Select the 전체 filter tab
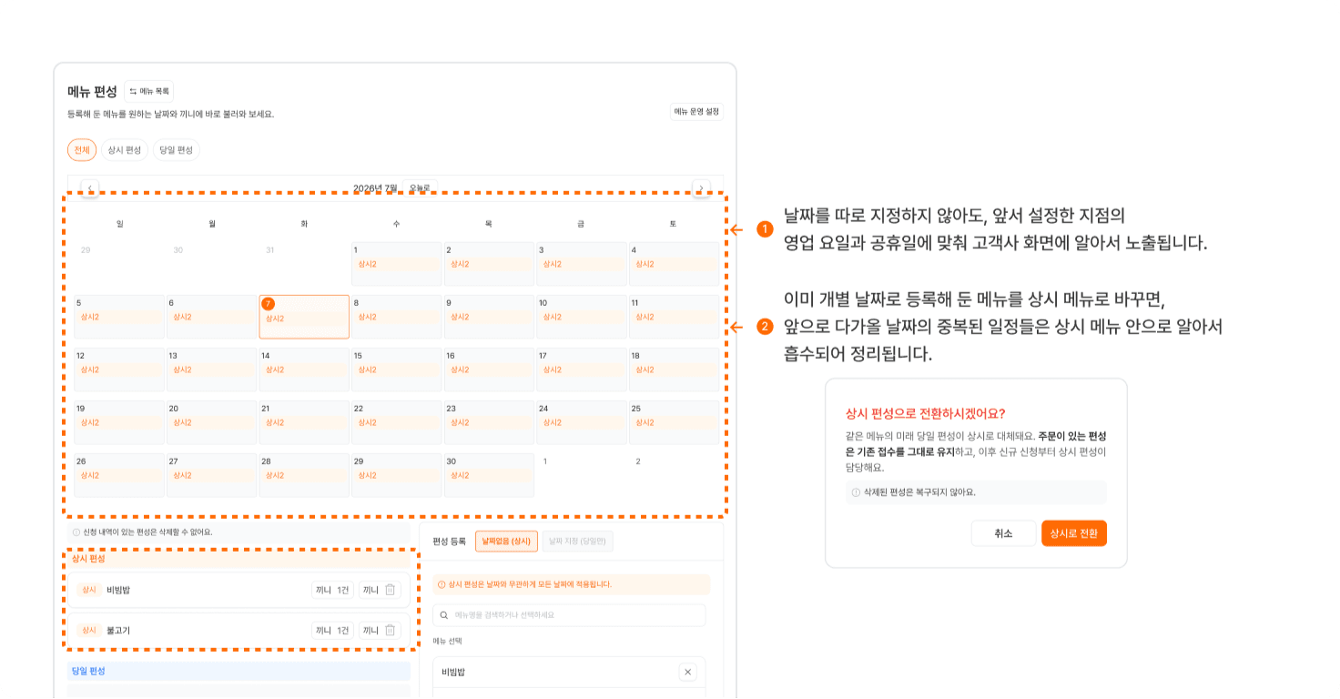 [x=82, y=150]
